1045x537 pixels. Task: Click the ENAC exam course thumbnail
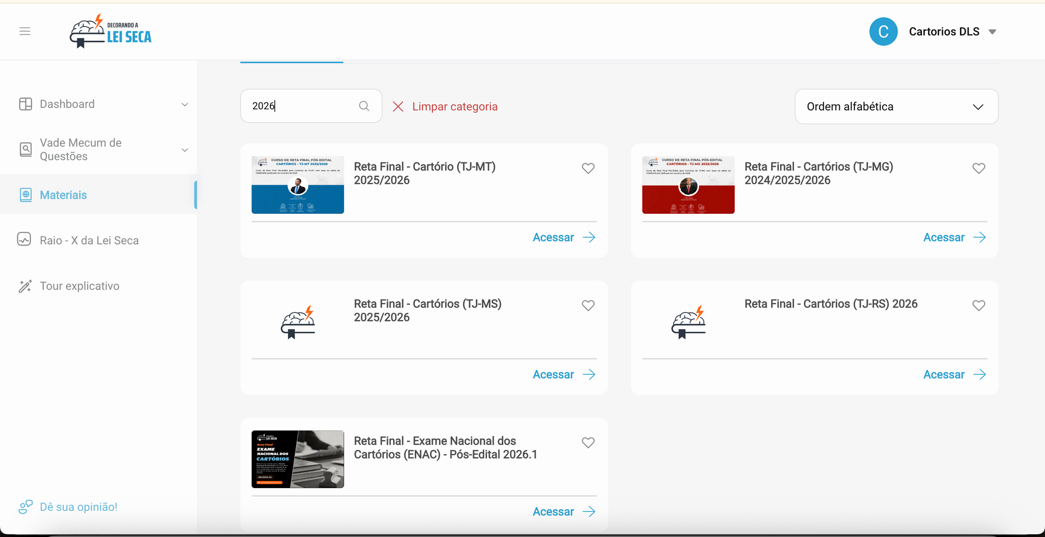tap(298, 459)
